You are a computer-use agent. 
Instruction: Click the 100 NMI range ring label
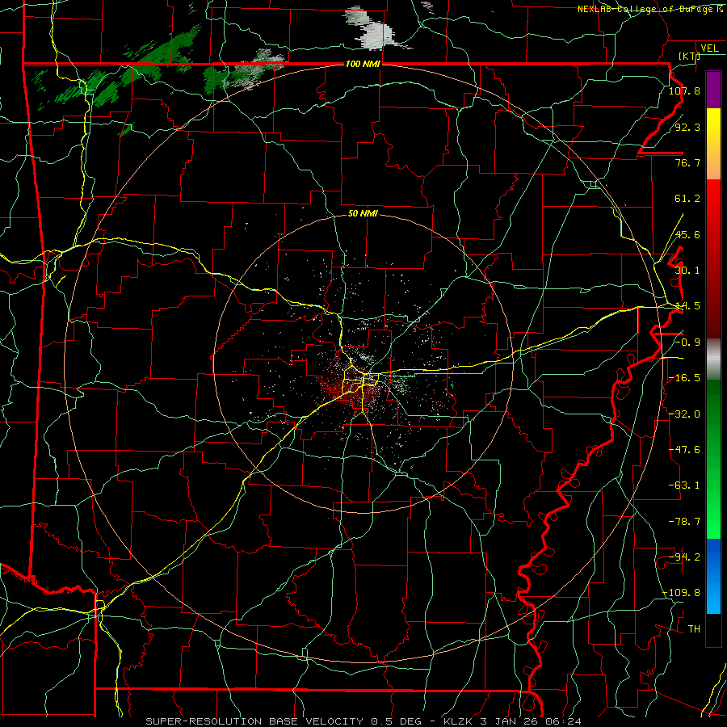[x=363, y=64]
